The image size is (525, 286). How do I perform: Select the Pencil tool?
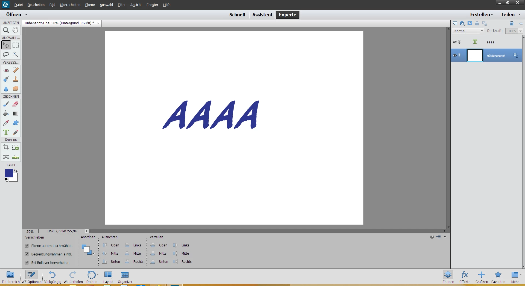point(16,132)
